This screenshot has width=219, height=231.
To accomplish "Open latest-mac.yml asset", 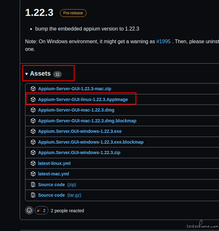I will [x=53, y=174].
